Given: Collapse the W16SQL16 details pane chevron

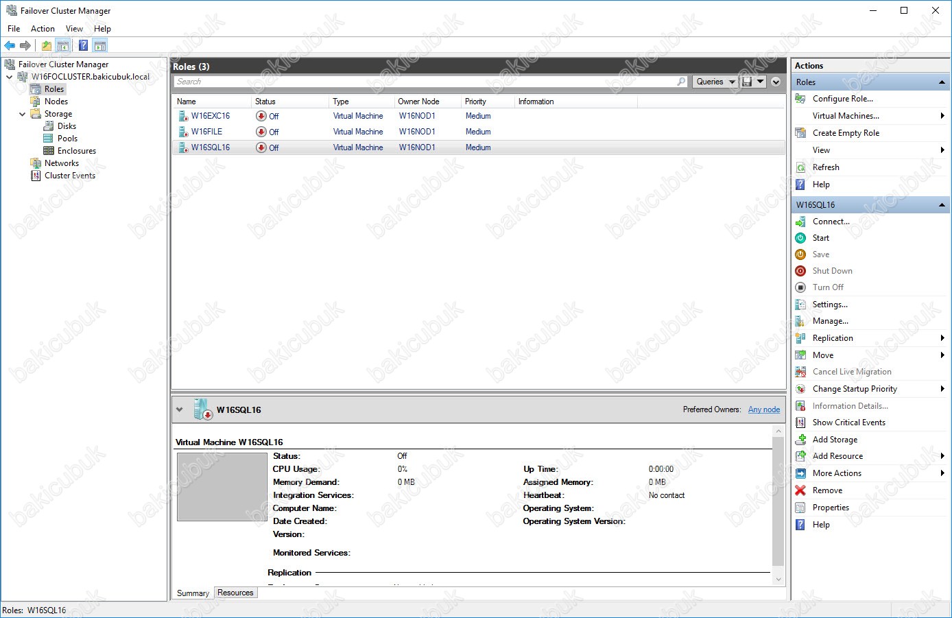Looking at the screenshot, I should [x=180, y=410].
